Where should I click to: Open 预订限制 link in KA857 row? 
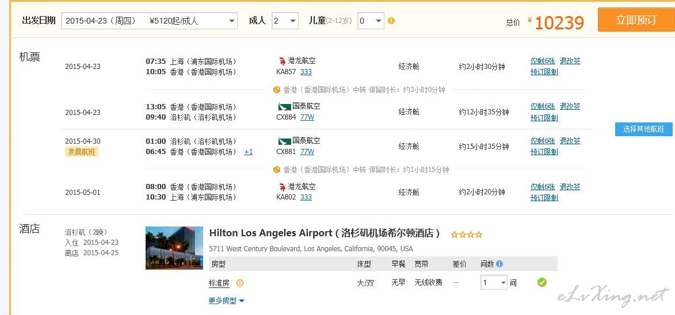pos(544,72)
